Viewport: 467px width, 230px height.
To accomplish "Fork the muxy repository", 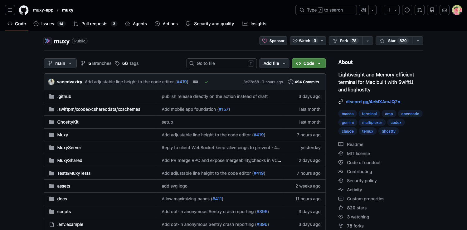I will click(345, 41).
